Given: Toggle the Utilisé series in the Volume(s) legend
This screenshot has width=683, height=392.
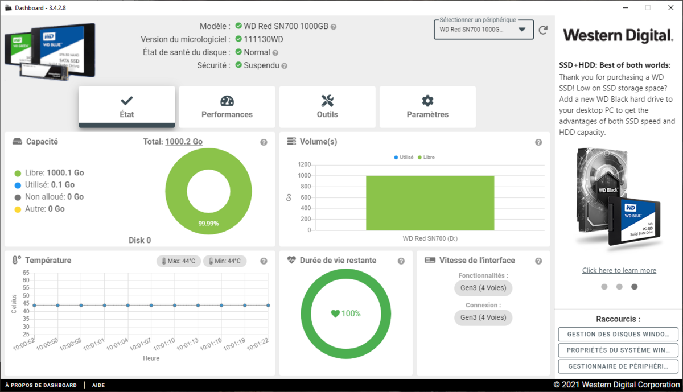Looking at the screenshot, I should pos(404,157).
